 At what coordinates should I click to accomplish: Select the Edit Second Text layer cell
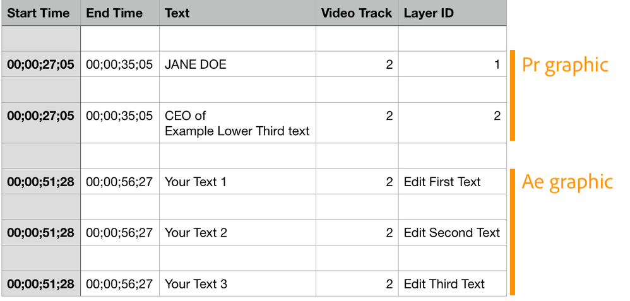451,233
